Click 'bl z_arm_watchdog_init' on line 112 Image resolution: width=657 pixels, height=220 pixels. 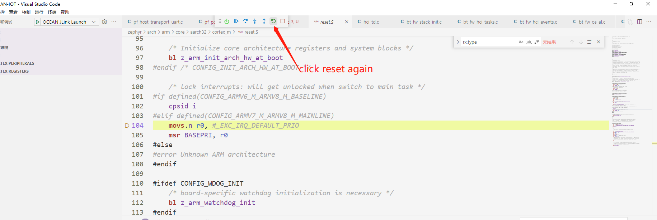pos(212,203)
